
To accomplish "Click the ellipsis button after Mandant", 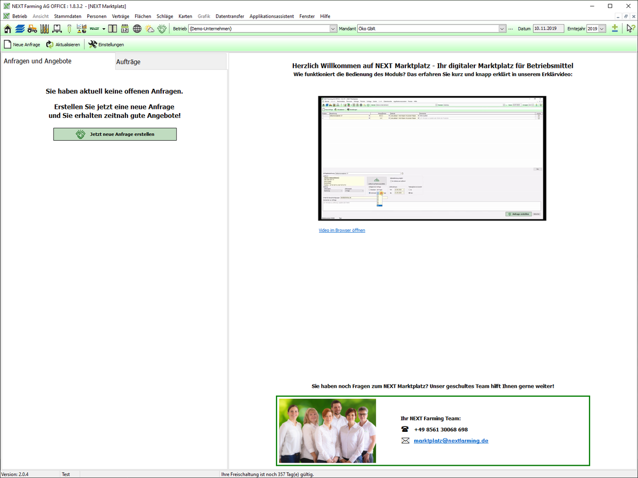I will point(511,29).
